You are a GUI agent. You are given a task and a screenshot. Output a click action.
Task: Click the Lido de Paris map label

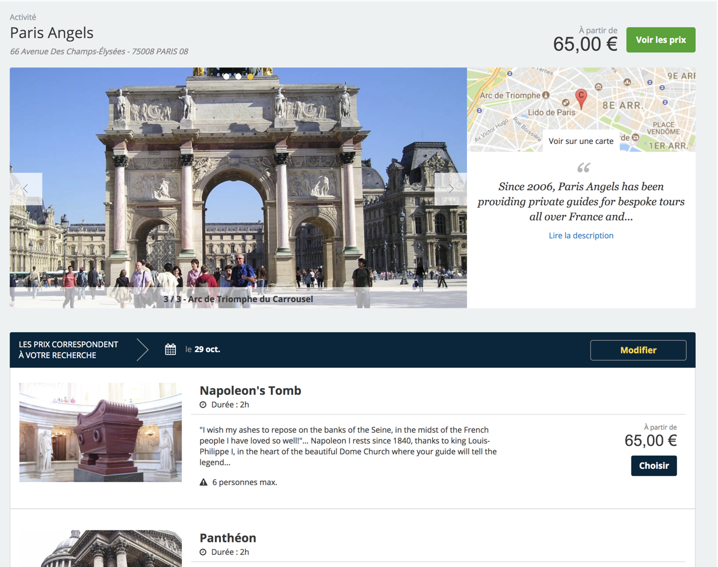pos(551,112)
